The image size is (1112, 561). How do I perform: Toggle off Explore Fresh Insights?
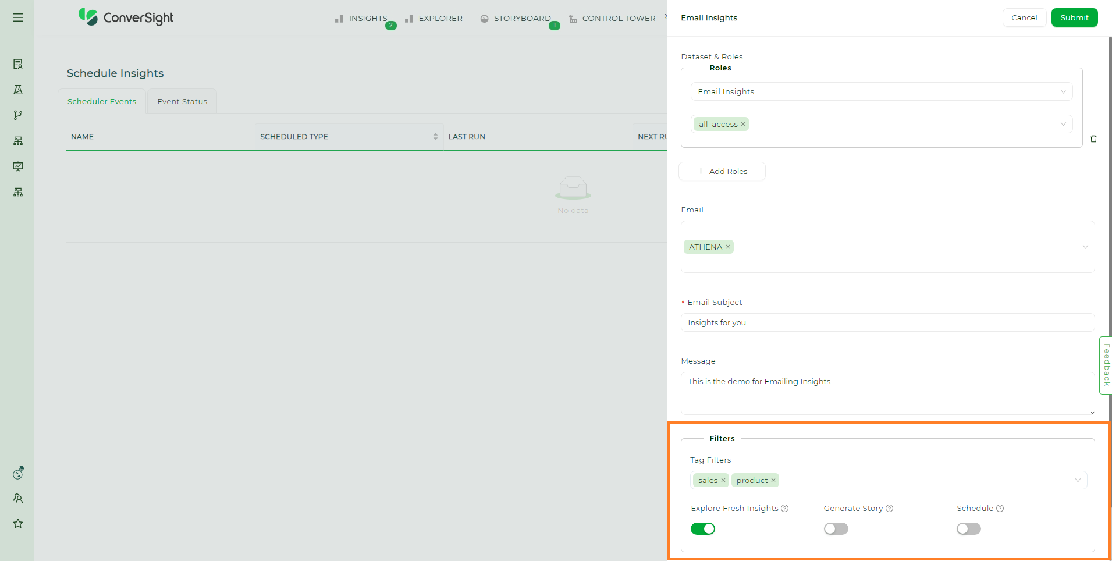pyautogui.click(x=703, y=528)
